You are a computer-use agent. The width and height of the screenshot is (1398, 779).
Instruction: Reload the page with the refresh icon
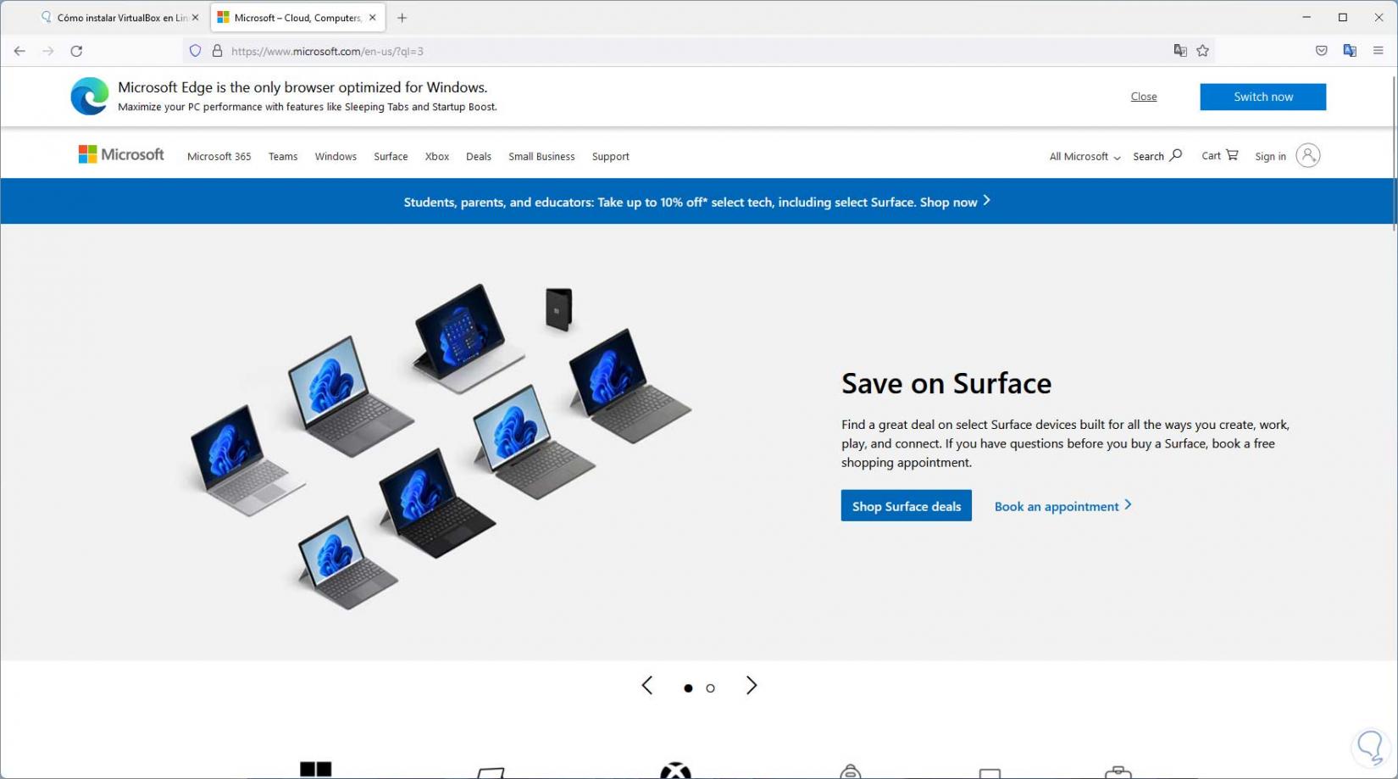(76, 51)
